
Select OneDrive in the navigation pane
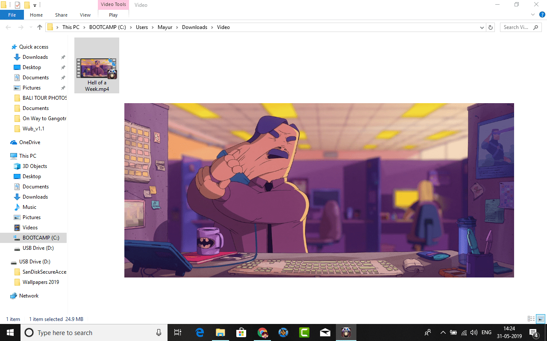pos(29,142)
